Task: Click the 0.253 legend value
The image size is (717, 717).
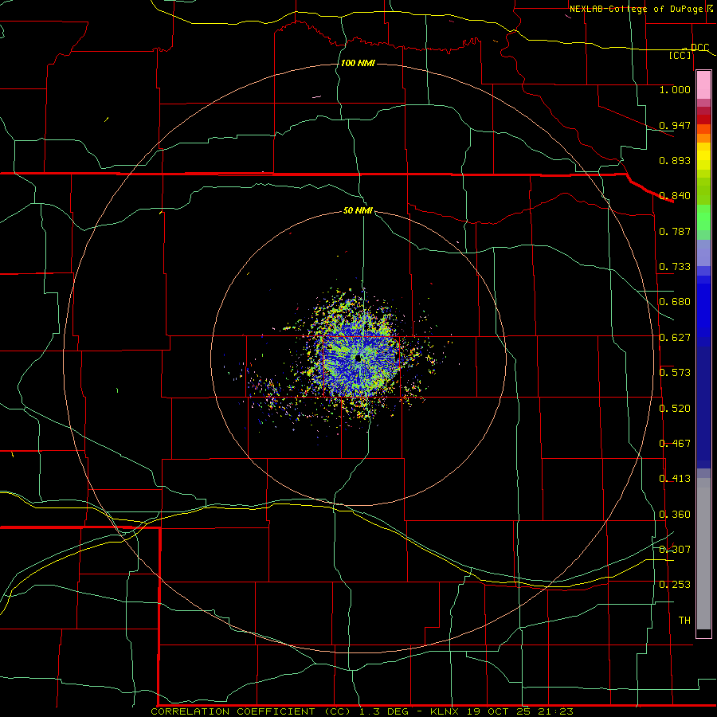Action: click(x=675, y=585)
